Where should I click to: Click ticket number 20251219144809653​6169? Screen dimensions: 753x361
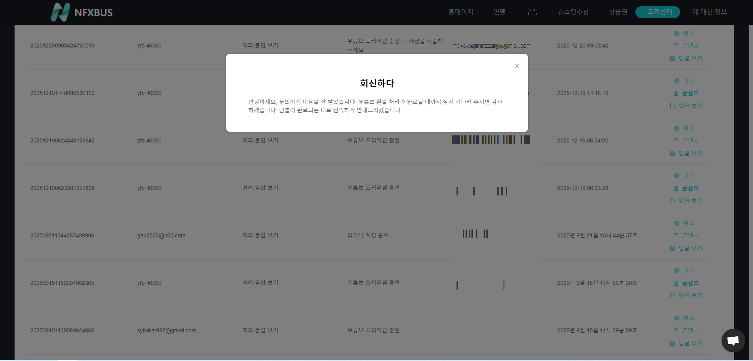tap(63, 93)
